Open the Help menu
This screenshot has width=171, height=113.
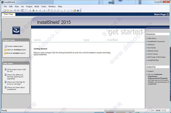coord(60,7)
